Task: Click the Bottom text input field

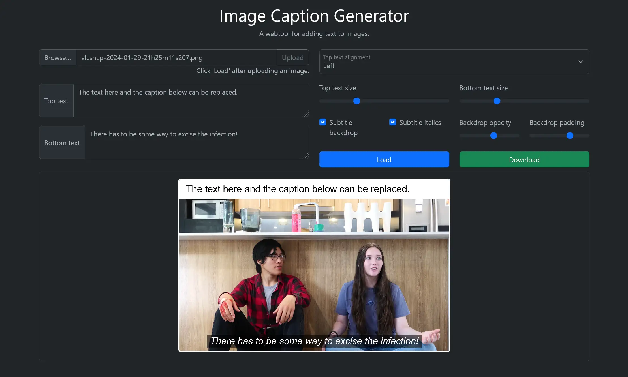Action: click(x=196, y=142)
